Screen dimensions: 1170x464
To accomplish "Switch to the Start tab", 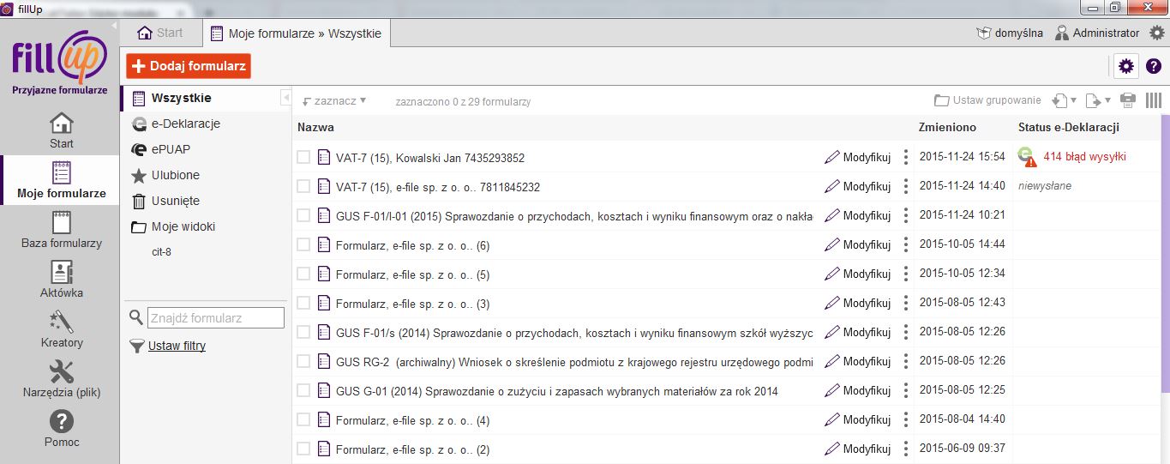I will tap(161, 33).
